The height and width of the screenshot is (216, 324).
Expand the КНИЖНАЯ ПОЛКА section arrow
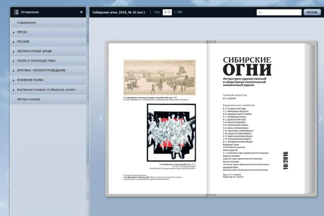point(13,80)
